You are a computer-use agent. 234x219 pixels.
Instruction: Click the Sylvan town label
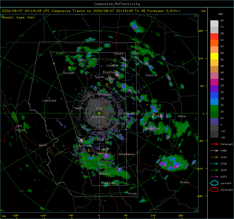click(x=99, y=77)
